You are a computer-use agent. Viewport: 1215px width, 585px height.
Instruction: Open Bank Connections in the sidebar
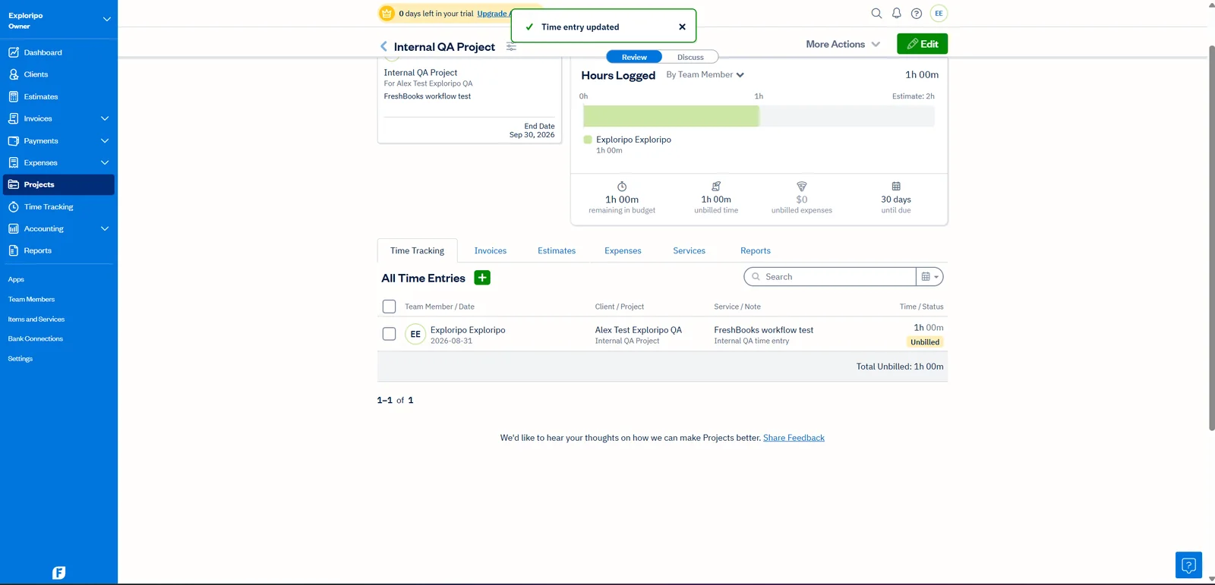[x=36, y=338]
